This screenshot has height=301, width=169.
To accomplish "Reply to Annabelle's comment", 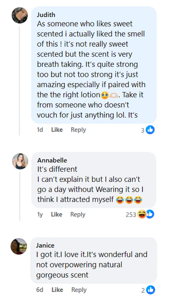I will (78, 214).
